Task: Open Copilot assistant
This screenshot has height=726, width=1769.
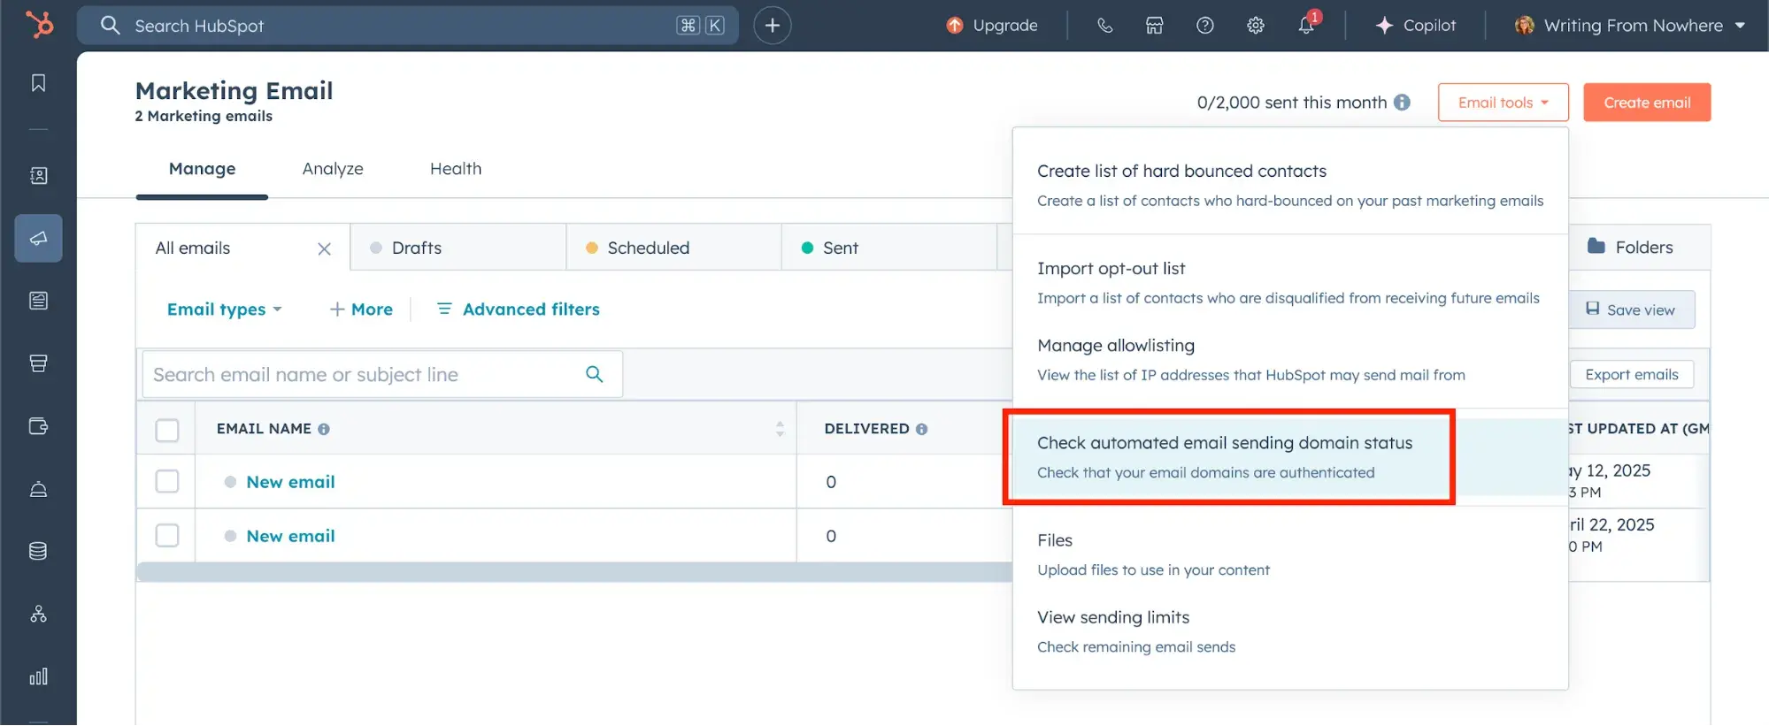Action: (1415, 26)
